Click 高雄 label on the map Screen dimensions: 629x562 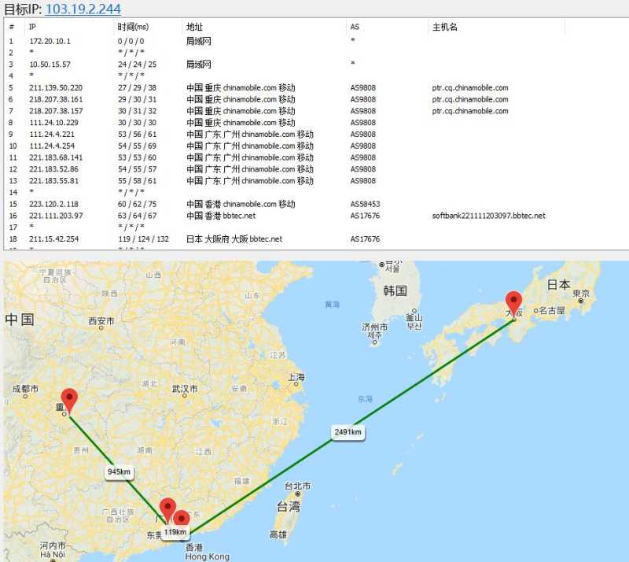tap(278, 534)
